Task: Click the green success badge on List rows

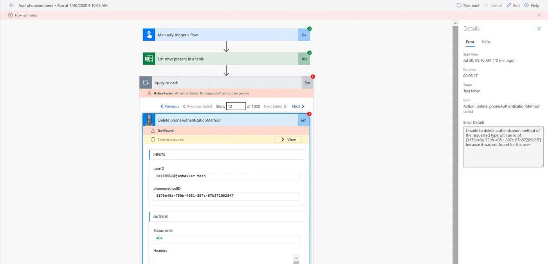Action: pyautogui.click(x=310, y=53)
